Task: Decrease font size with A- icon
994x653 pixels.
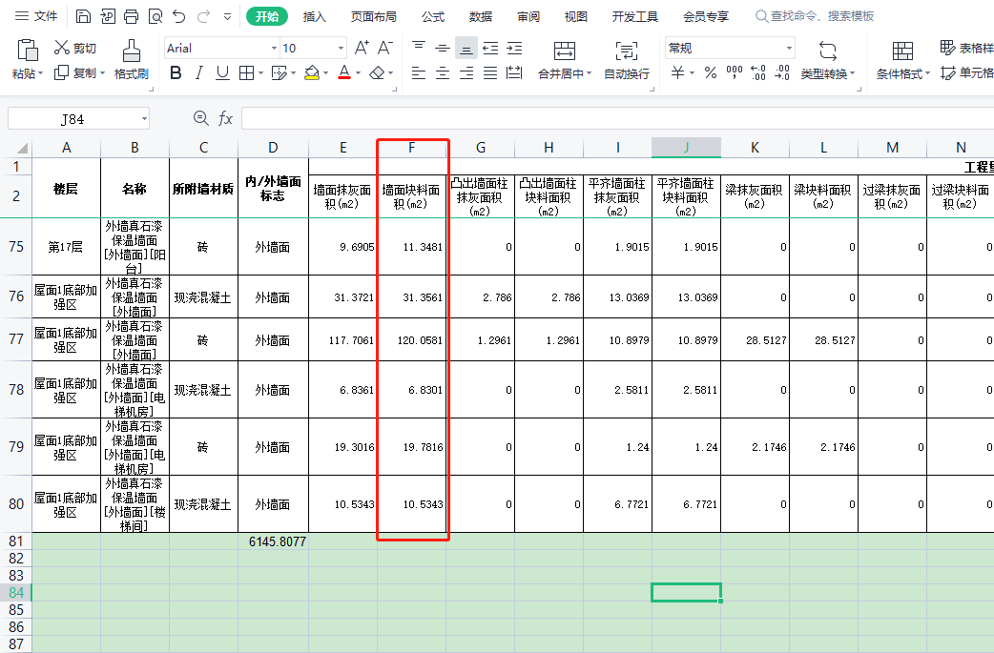Action: tap(384, 48)
